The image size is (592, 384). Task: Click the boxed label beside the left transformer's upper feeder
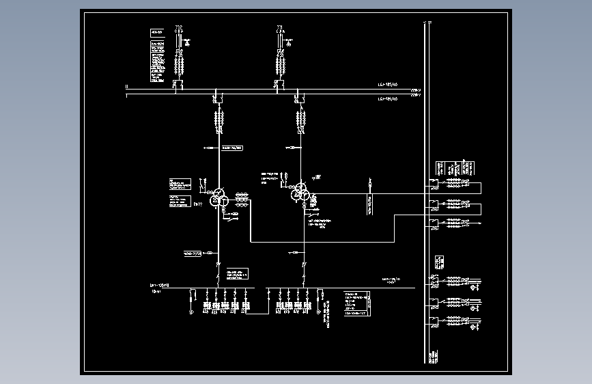point(232,148)
